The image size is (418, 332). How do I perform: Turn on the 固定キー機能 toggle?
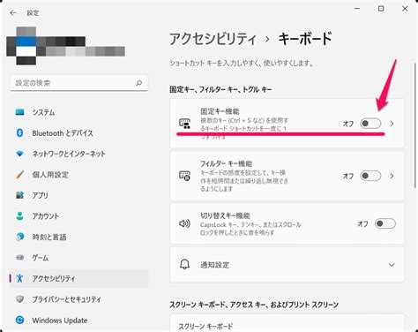(x=370, y=124)
